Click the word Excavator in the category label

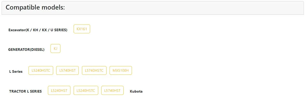[17, 30]
